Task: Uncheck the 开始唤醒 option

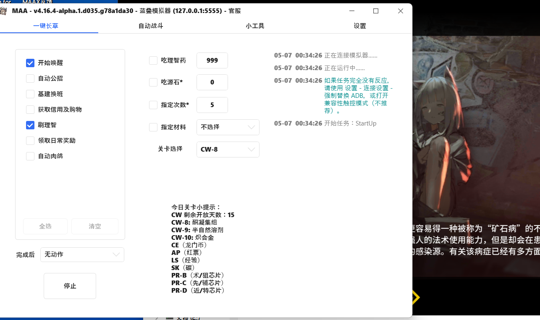Action: (30, 63)
